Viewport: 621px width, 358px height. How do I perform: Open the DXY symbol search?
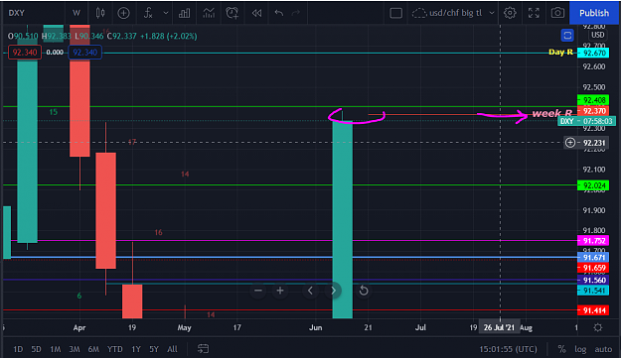click(x=17, y=13)
